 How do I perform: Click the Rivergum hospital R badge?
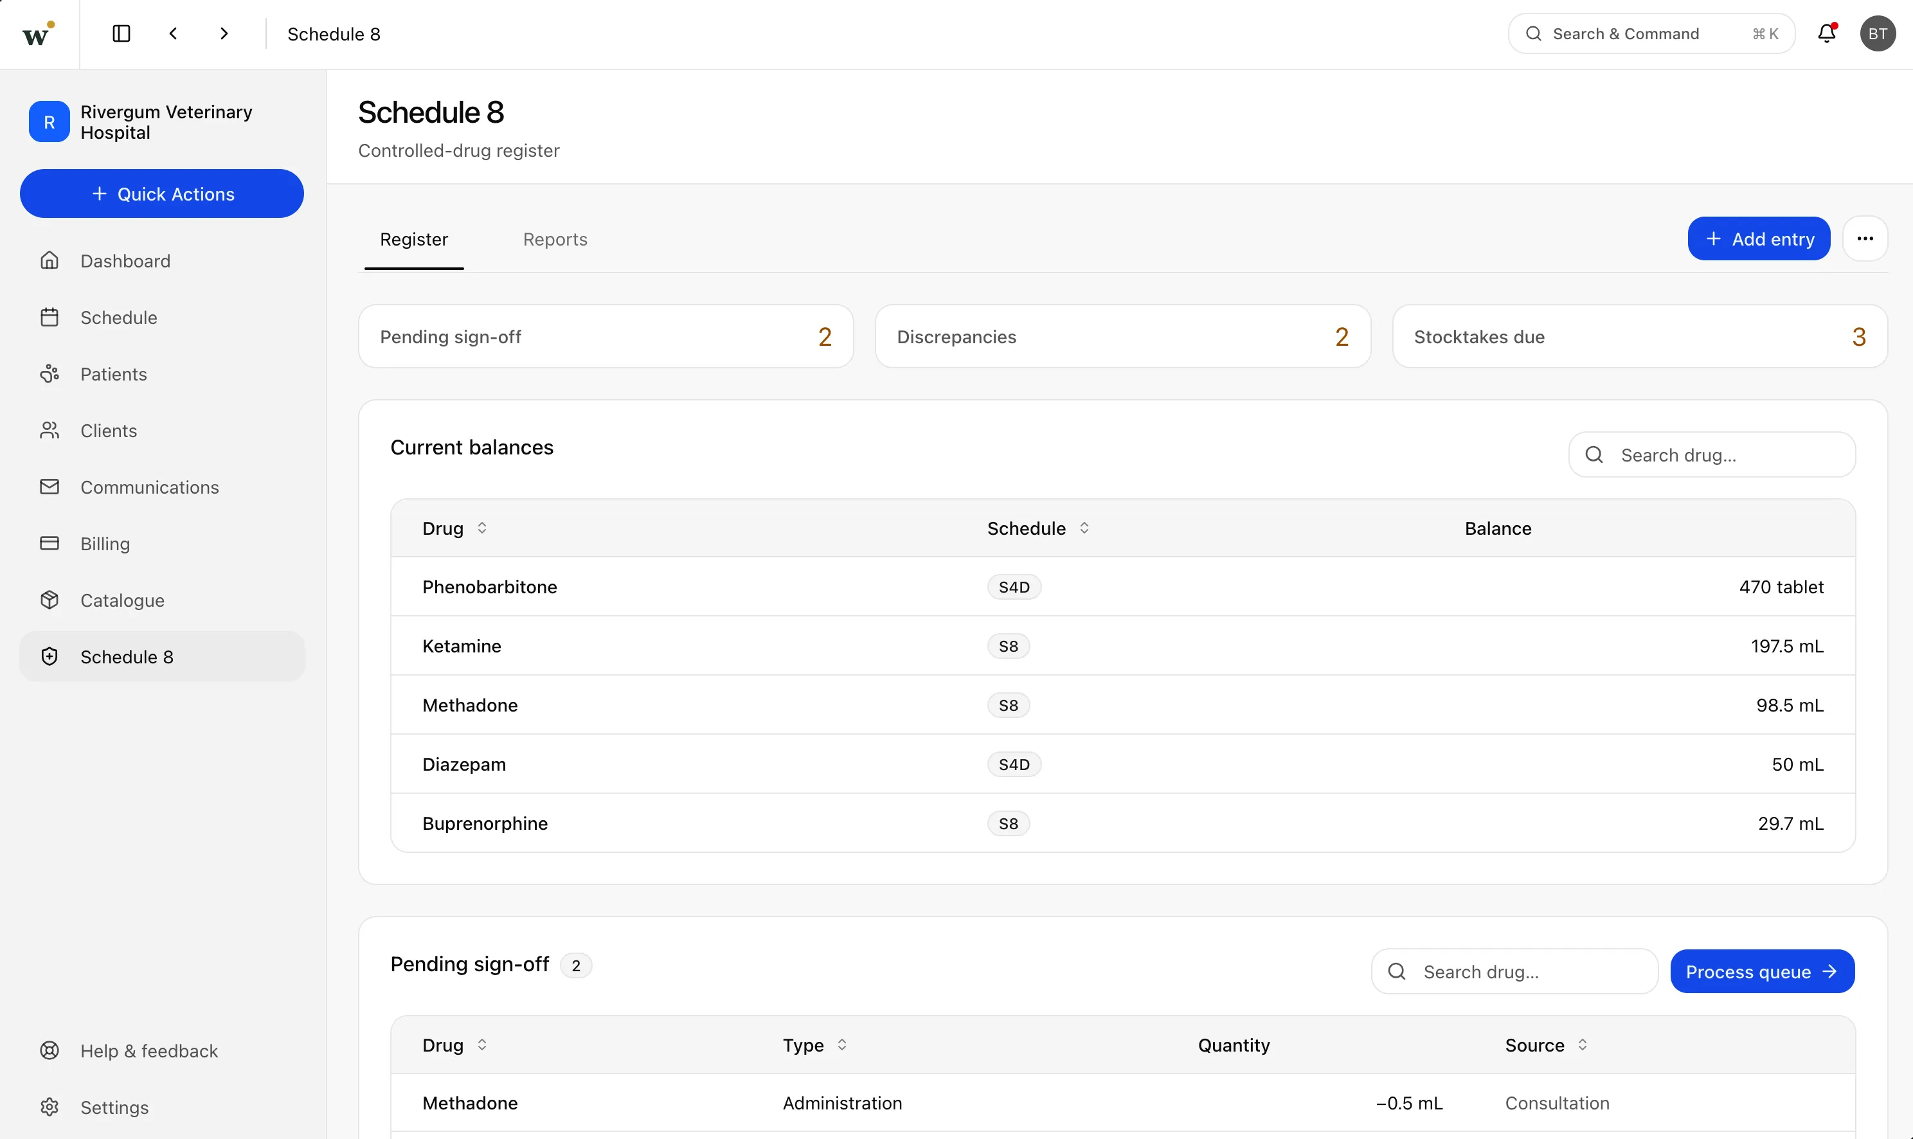[49, 122]
